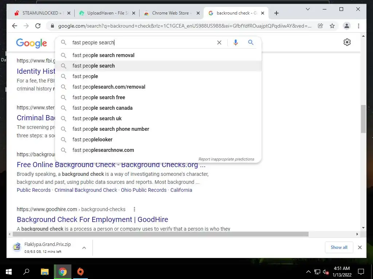Select the 'fast peoplelooker' suggestion
373x279 pixels.
point(158,139)
